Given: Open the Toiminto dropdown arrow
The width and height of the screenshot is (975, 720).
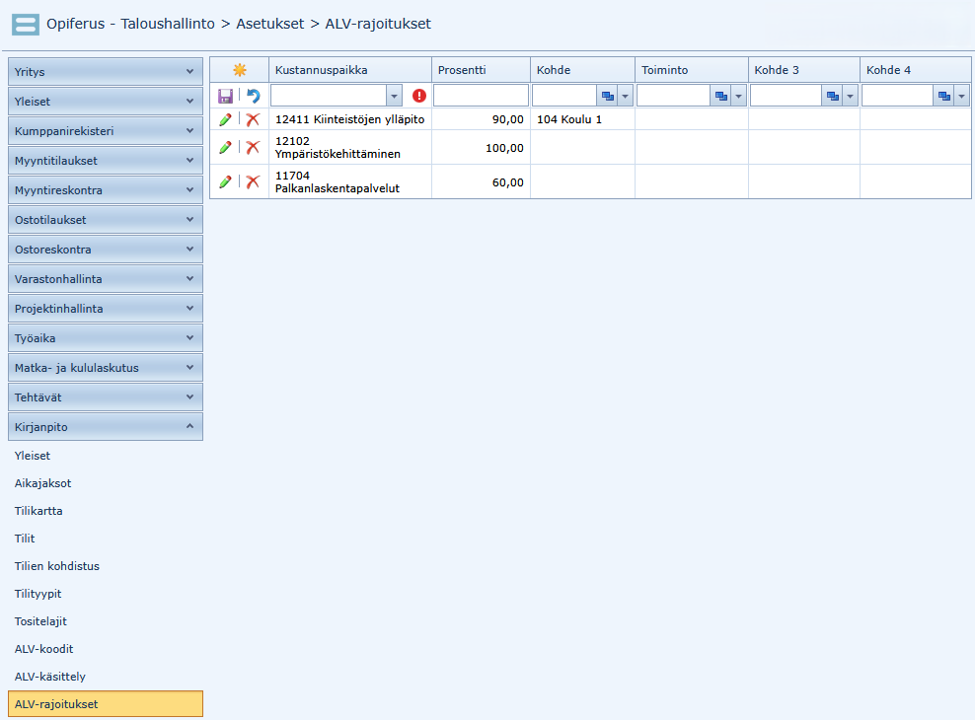Looking at the screenshot, I should [x=739, y=96].
